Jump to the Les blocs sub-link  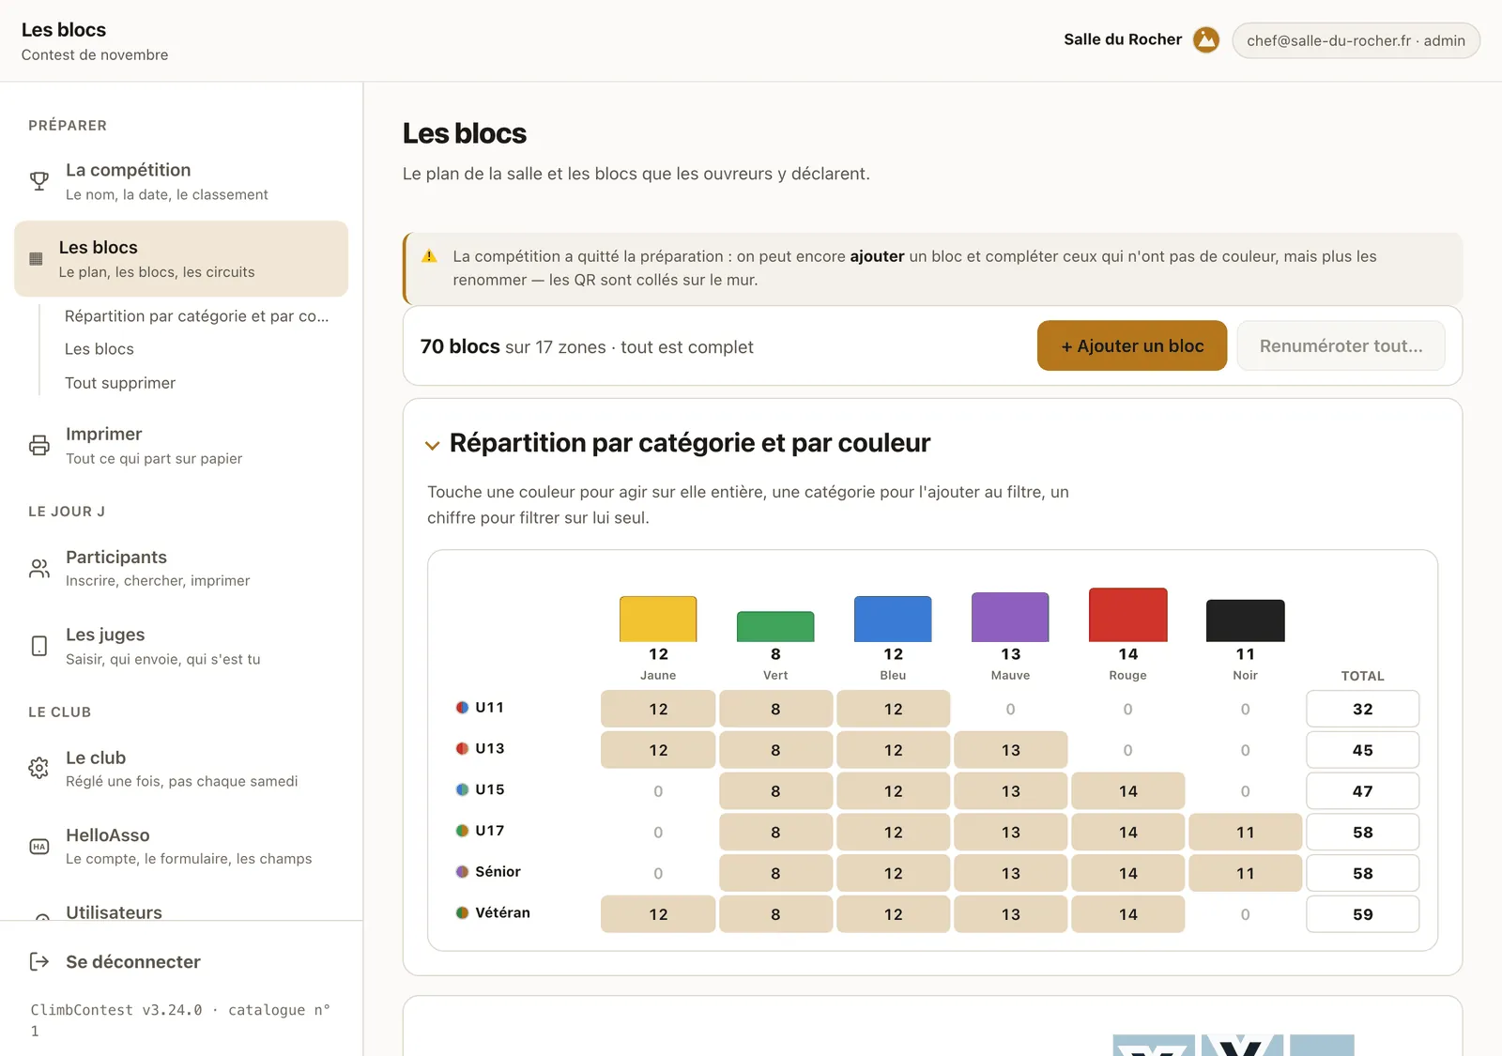100,349
